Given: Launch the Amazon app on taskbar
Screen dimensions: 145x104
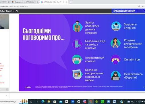Looking at the screenshot, I should (x=67, y=101).
